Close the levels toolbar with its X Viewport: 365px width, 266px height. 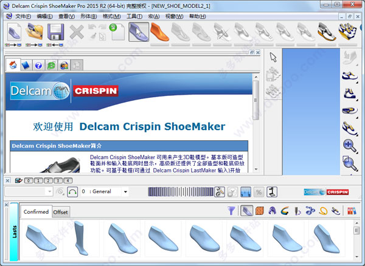7,180
